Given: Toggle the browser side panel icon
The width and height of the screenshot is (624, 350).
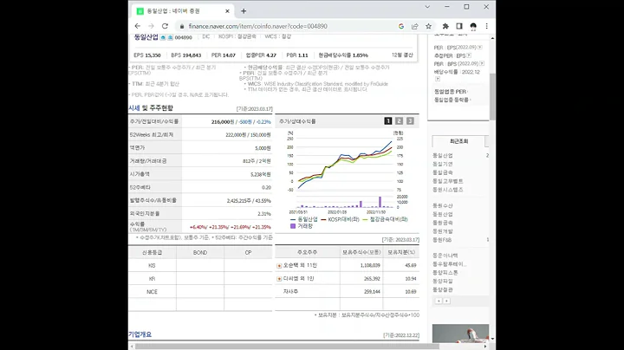Looking at the screenshot, I should (x=459, y=26).
